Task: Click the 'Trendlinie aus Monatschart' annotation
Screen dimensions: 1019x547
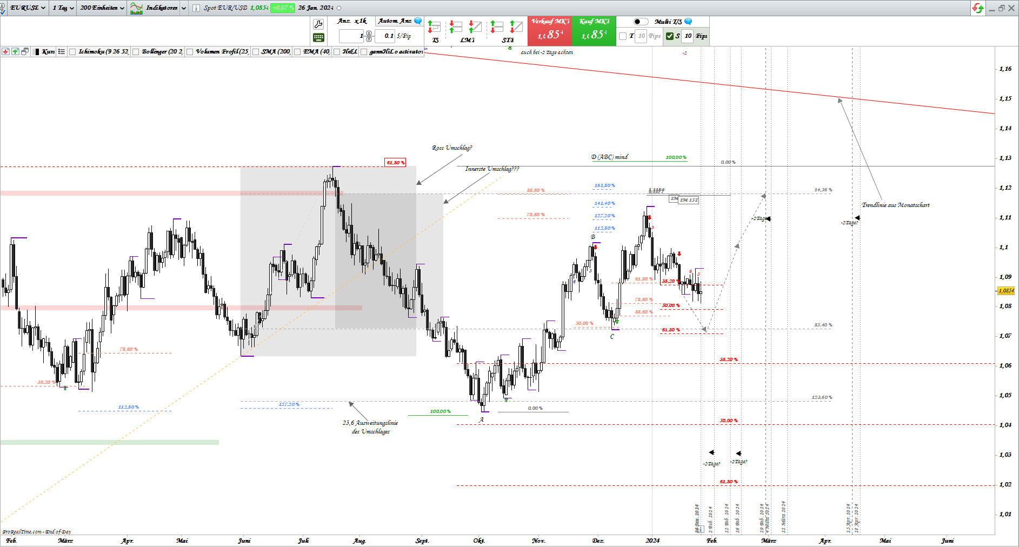Action: (896, 205)
